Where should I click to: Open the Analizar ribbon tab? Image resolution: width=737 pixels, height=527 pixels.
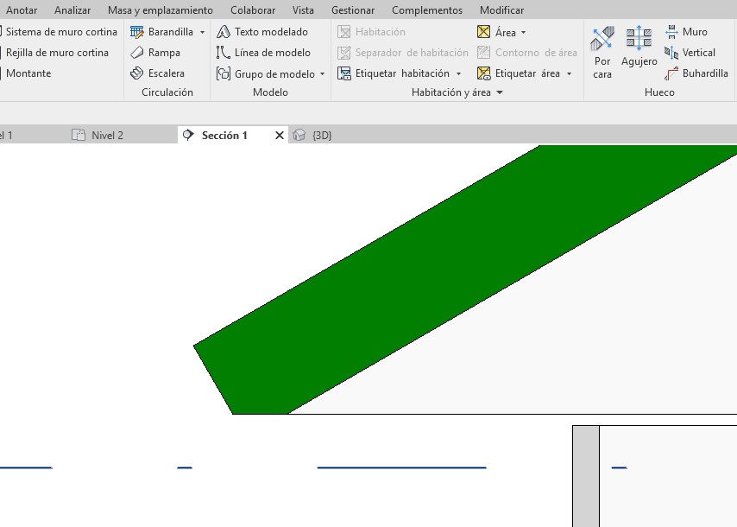(x=72, y=10)
